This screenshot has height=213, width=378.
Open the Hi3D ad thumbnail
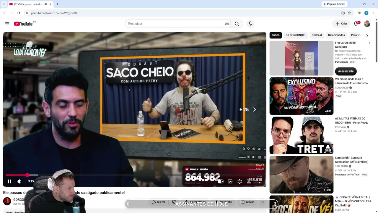point(301,58)
